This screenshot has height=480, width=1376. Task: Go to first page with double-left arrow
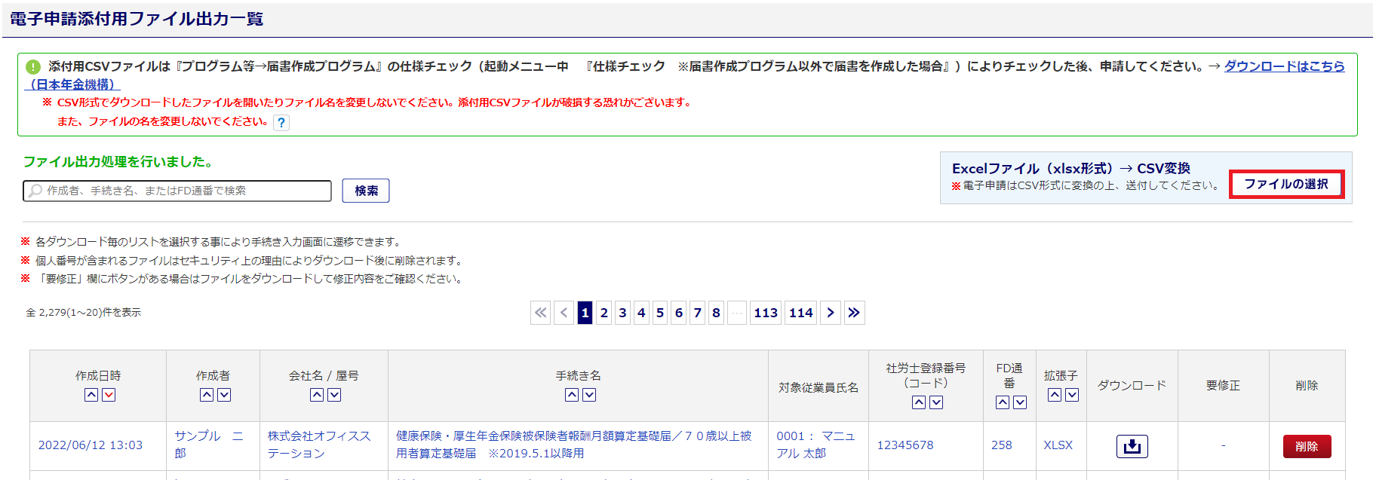click(x=541, y=313)
